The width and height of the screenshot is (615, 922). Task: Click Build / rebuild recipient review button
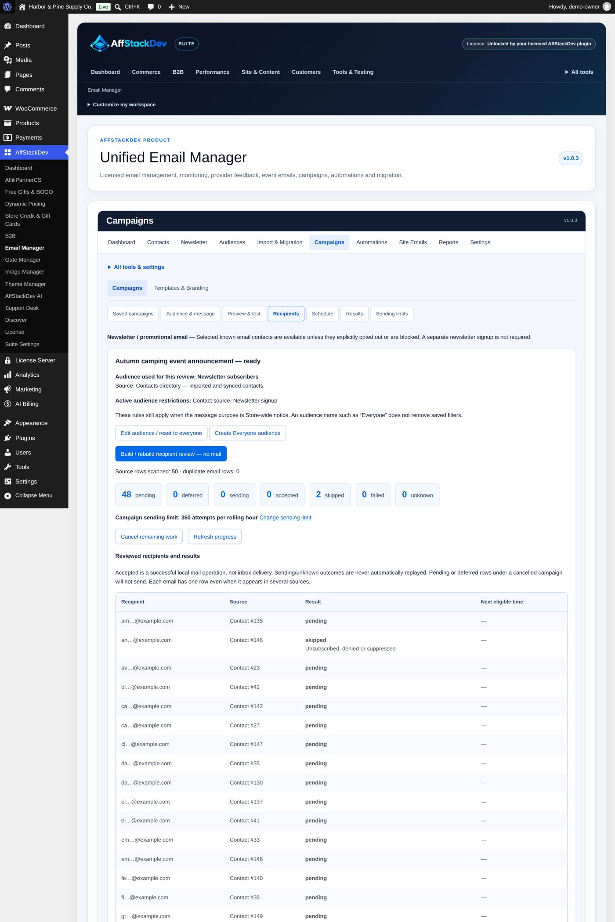pyautogui.click(x=171, y=454)
